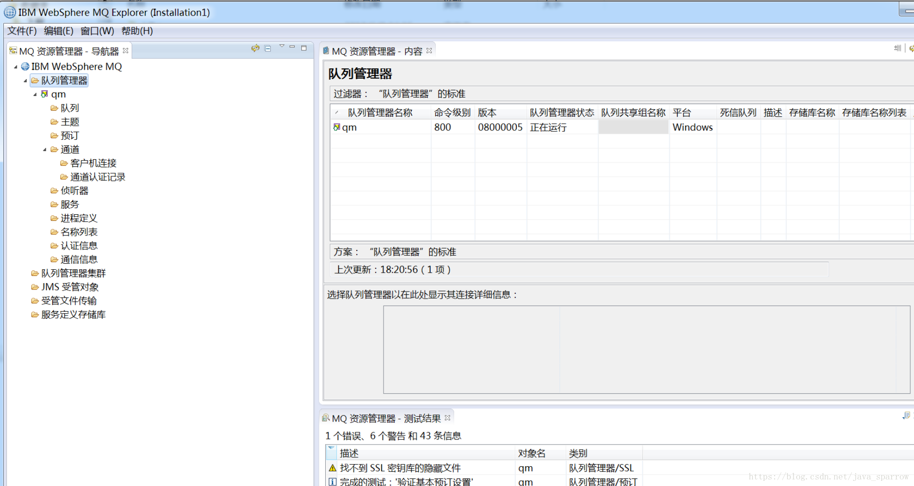914x486 pixels.
Task: Click the 服务 folder icon
Action: 54,204
